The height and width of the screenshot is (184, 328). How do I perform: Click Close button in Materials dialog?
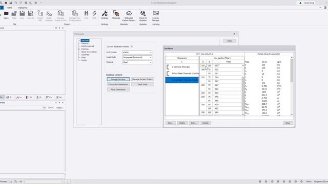point(230,41)
